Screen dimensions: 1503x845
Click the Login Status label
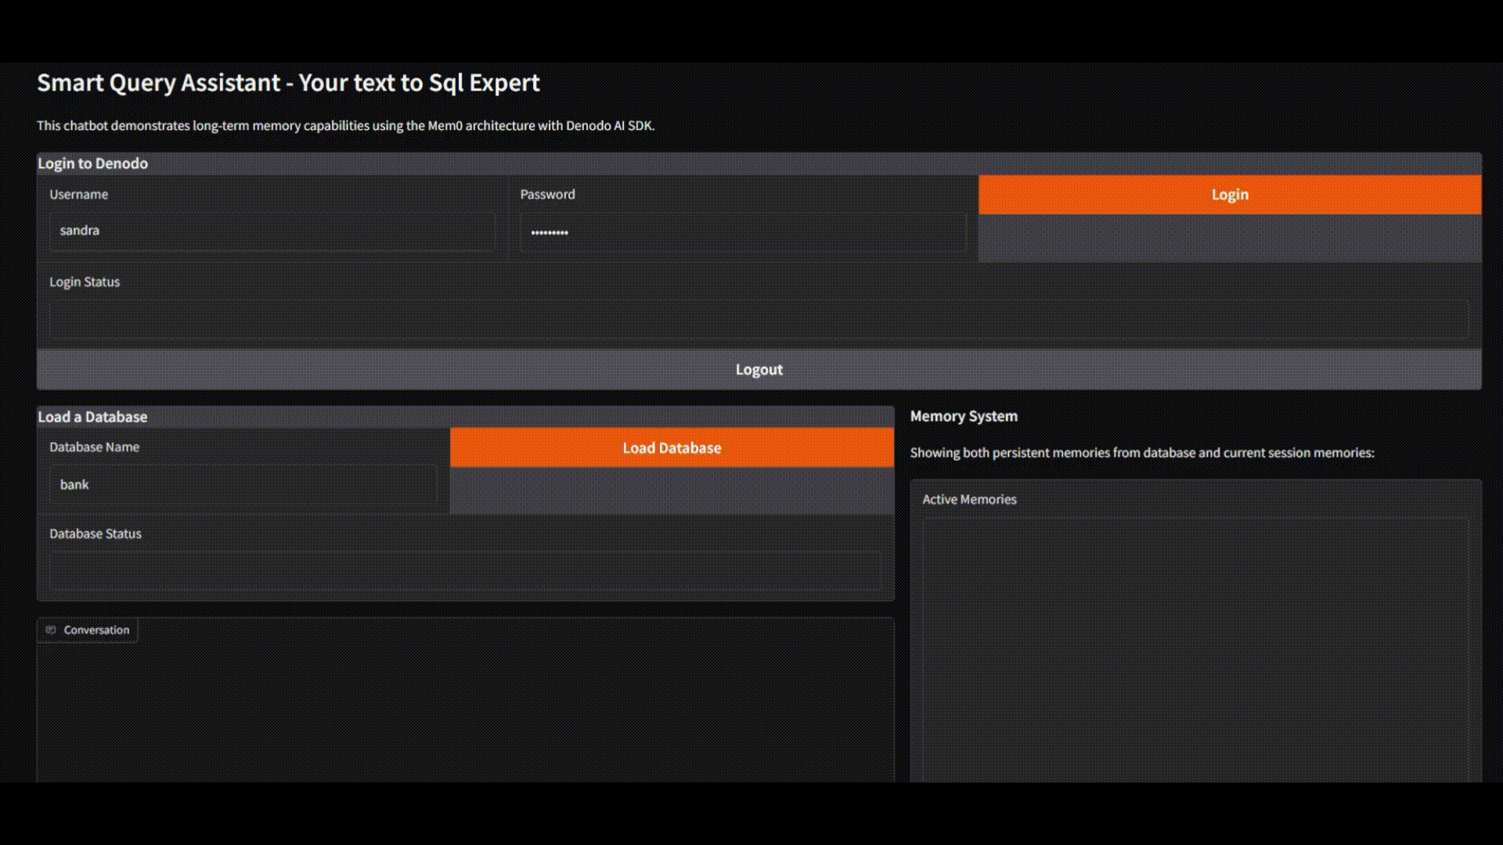click(85, 282)
